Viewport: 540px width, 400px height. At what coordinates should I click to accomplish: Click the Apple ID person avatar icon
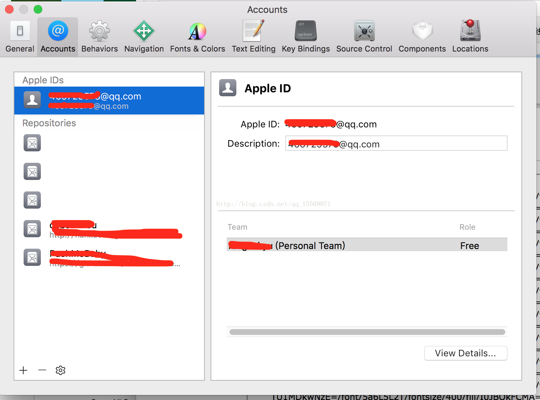tap(228, 88)
